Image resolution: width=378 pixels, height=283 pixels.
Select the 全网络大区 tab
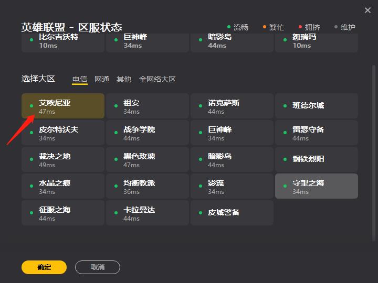click(x=157, y=79)
